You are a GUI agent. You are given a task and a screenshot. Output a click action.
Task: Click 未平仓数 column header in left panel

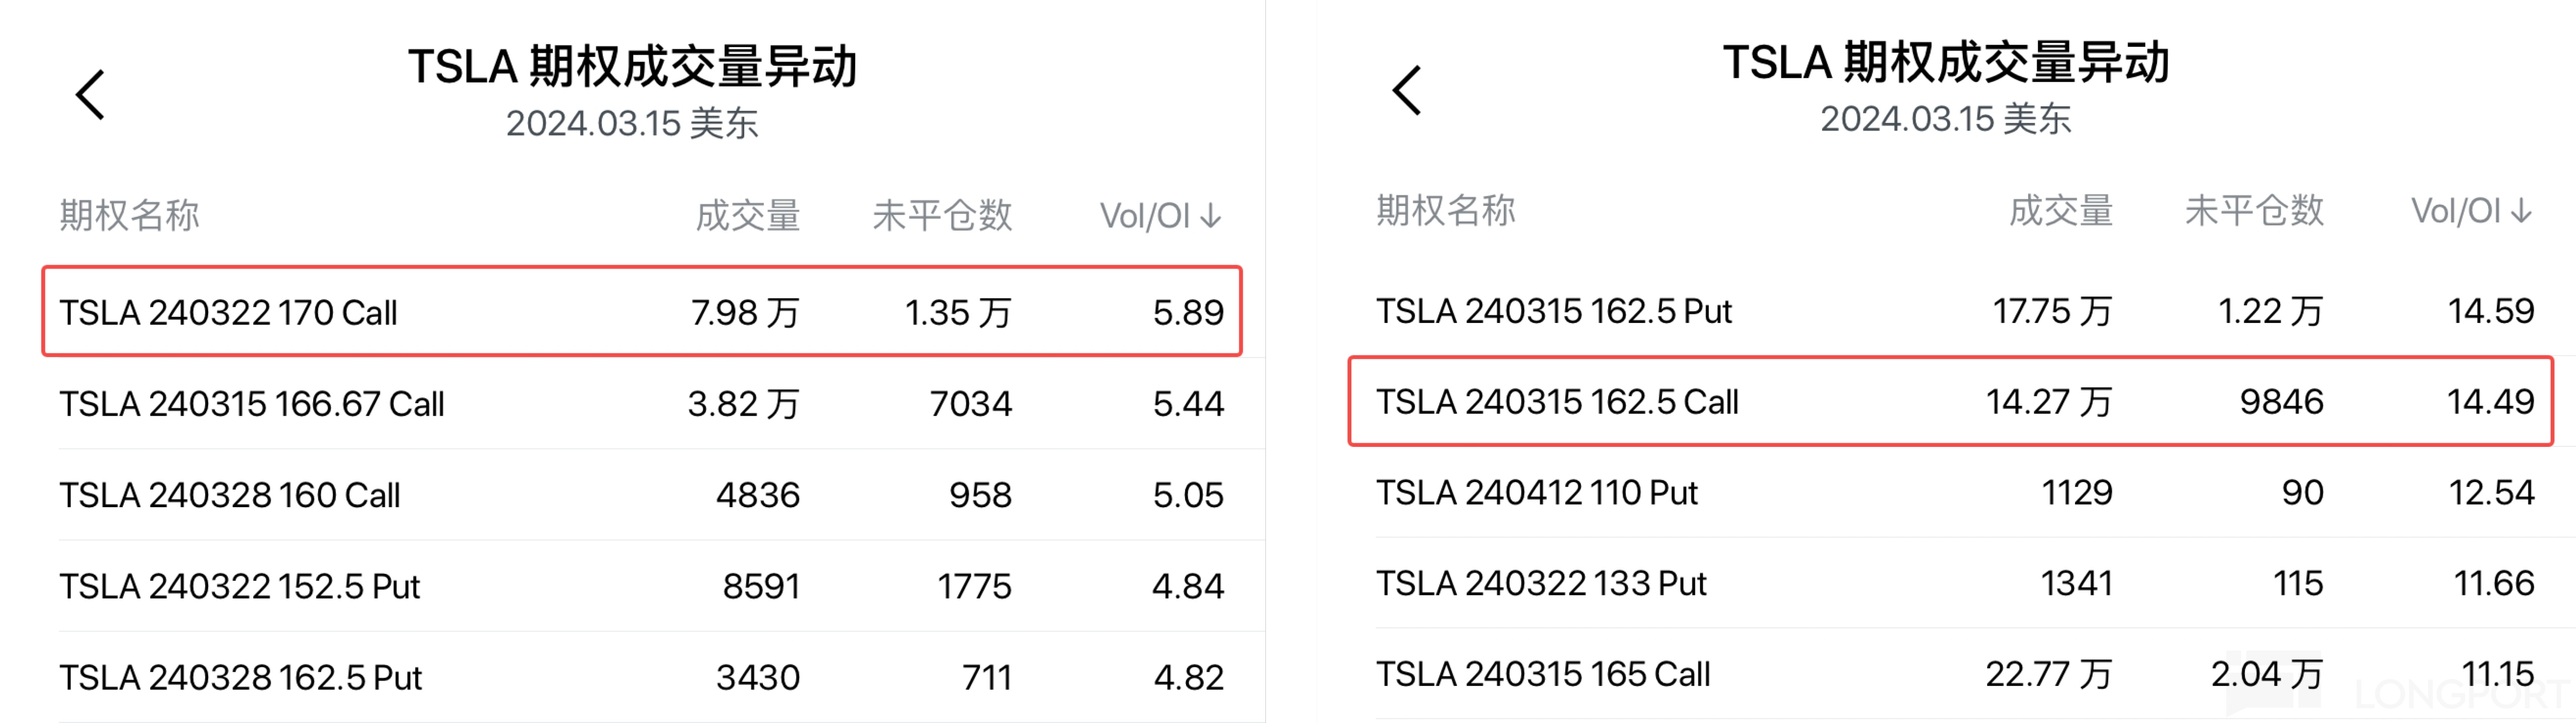(942, 216)
